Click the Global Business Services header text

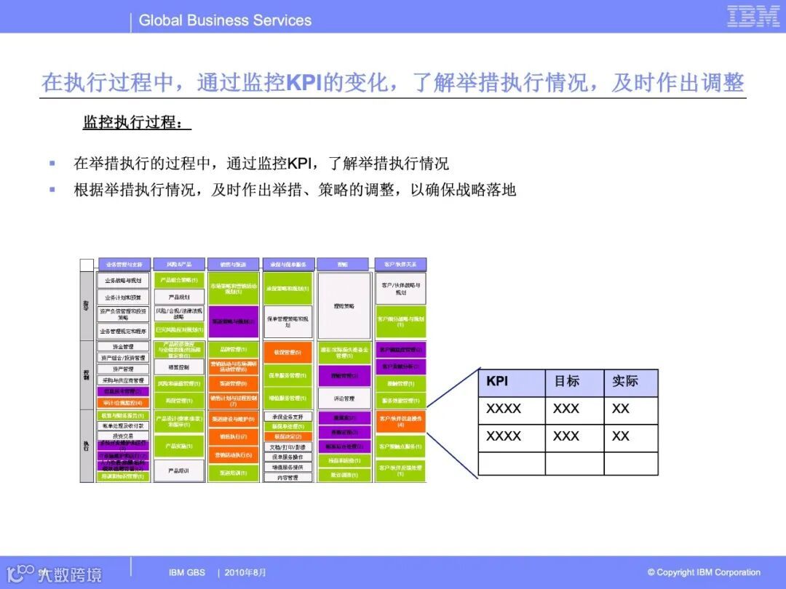click(225, 20)
